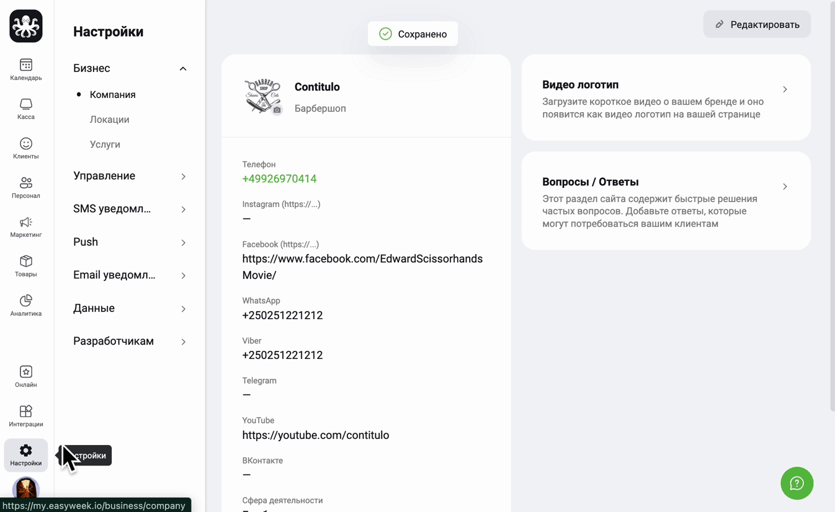Open the Интеграции icon in sidebar
The height and width of the screenshot is (512, 835).
26,411
